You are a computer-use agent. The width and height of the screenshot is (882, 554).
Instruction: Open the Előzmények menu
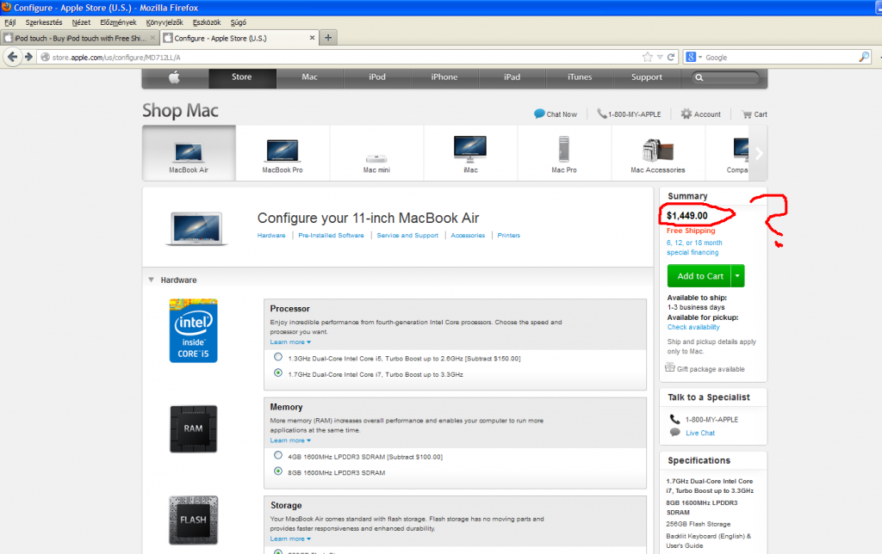click(x=118, y=22)
